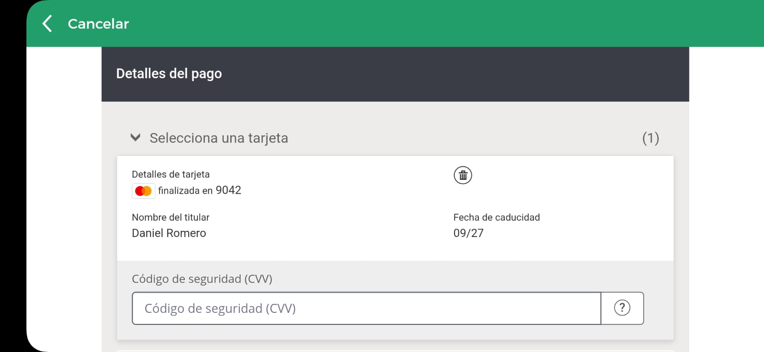This screenshot has height=352, width=764.
Task: Click the 'Selecciona una tarjeta' heading
Action: click(x=219, y=138)
